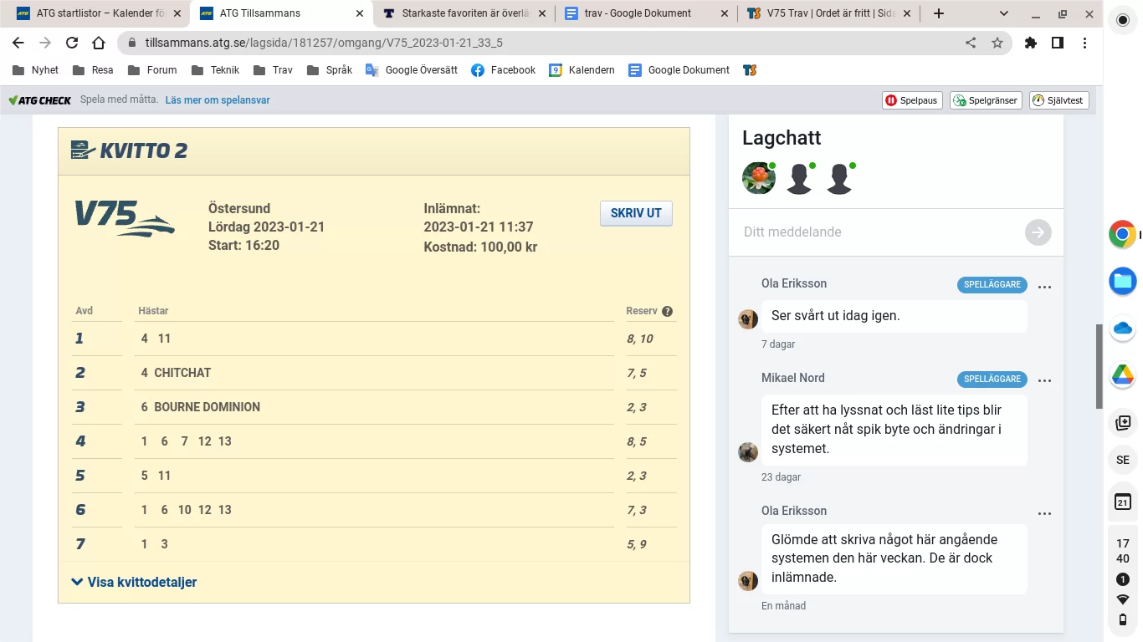Open options menu for Mikael Nord's message

pos(1044,380)
